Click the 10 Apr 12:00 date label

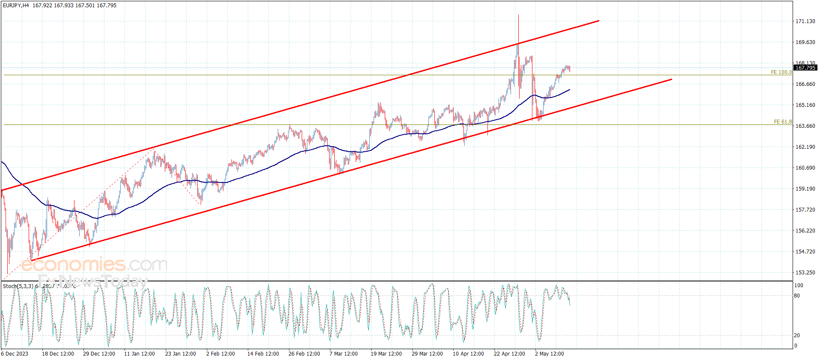[468, 354]
